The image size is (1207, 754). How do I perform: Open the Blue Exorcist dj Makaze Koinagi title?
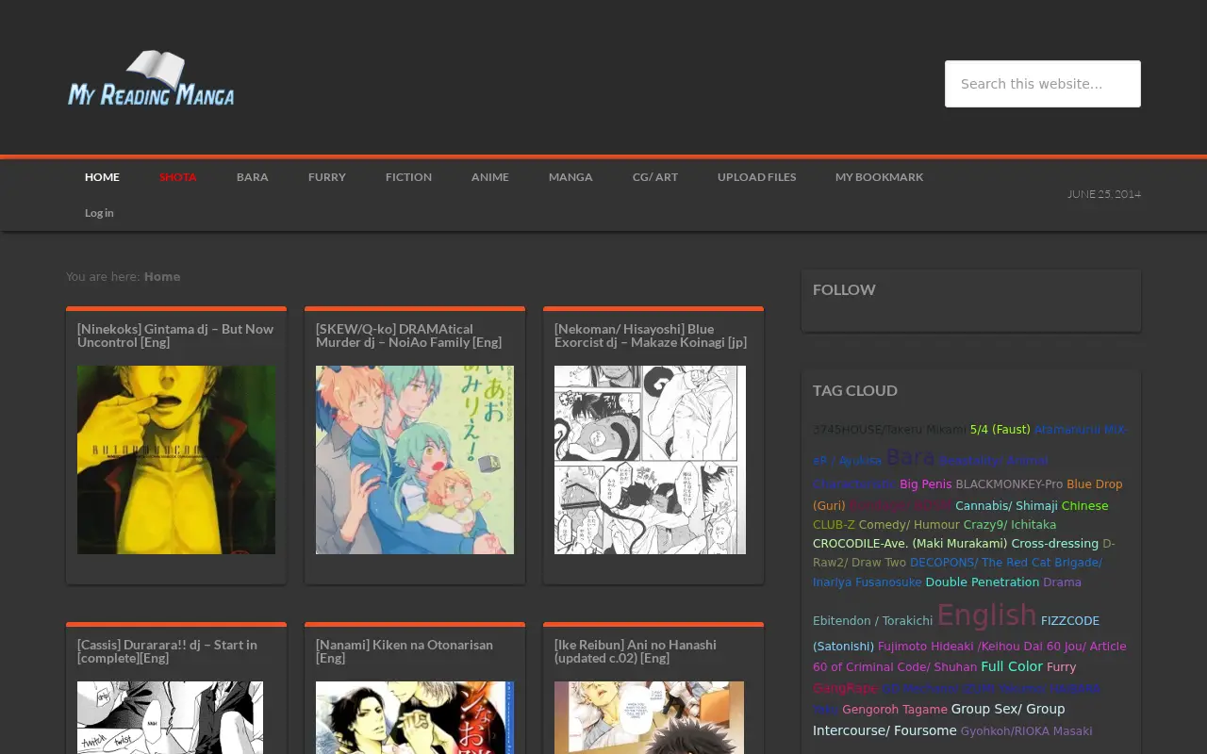(x=651, y=336)
